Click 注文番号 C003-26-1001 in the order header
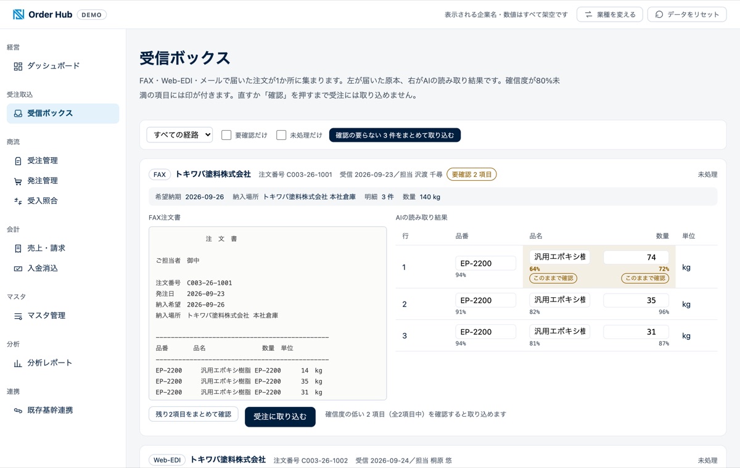Viewport: 740px width, 468px height. (295, 174)
